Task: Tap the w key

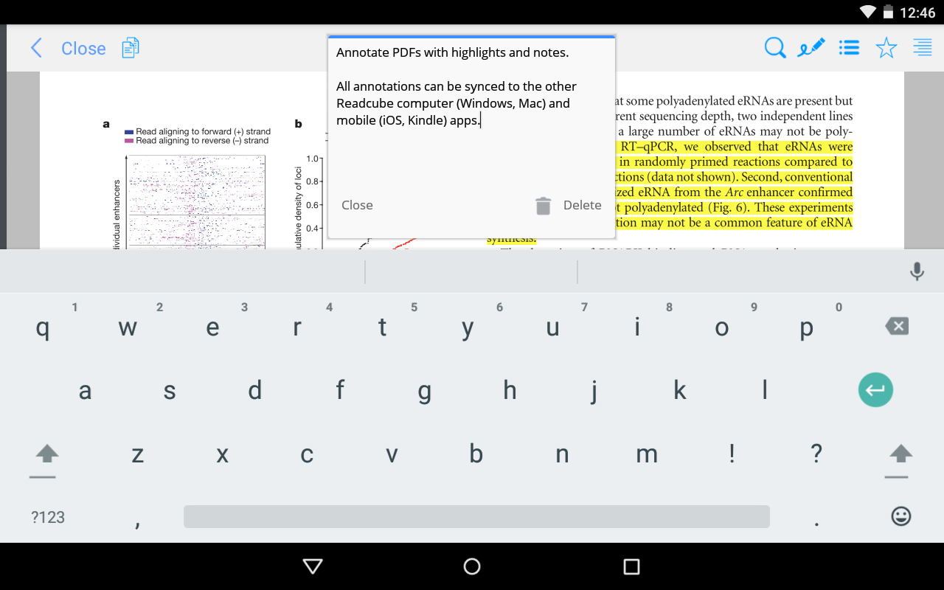Action: pyautogui.click(x=128, y=326)
